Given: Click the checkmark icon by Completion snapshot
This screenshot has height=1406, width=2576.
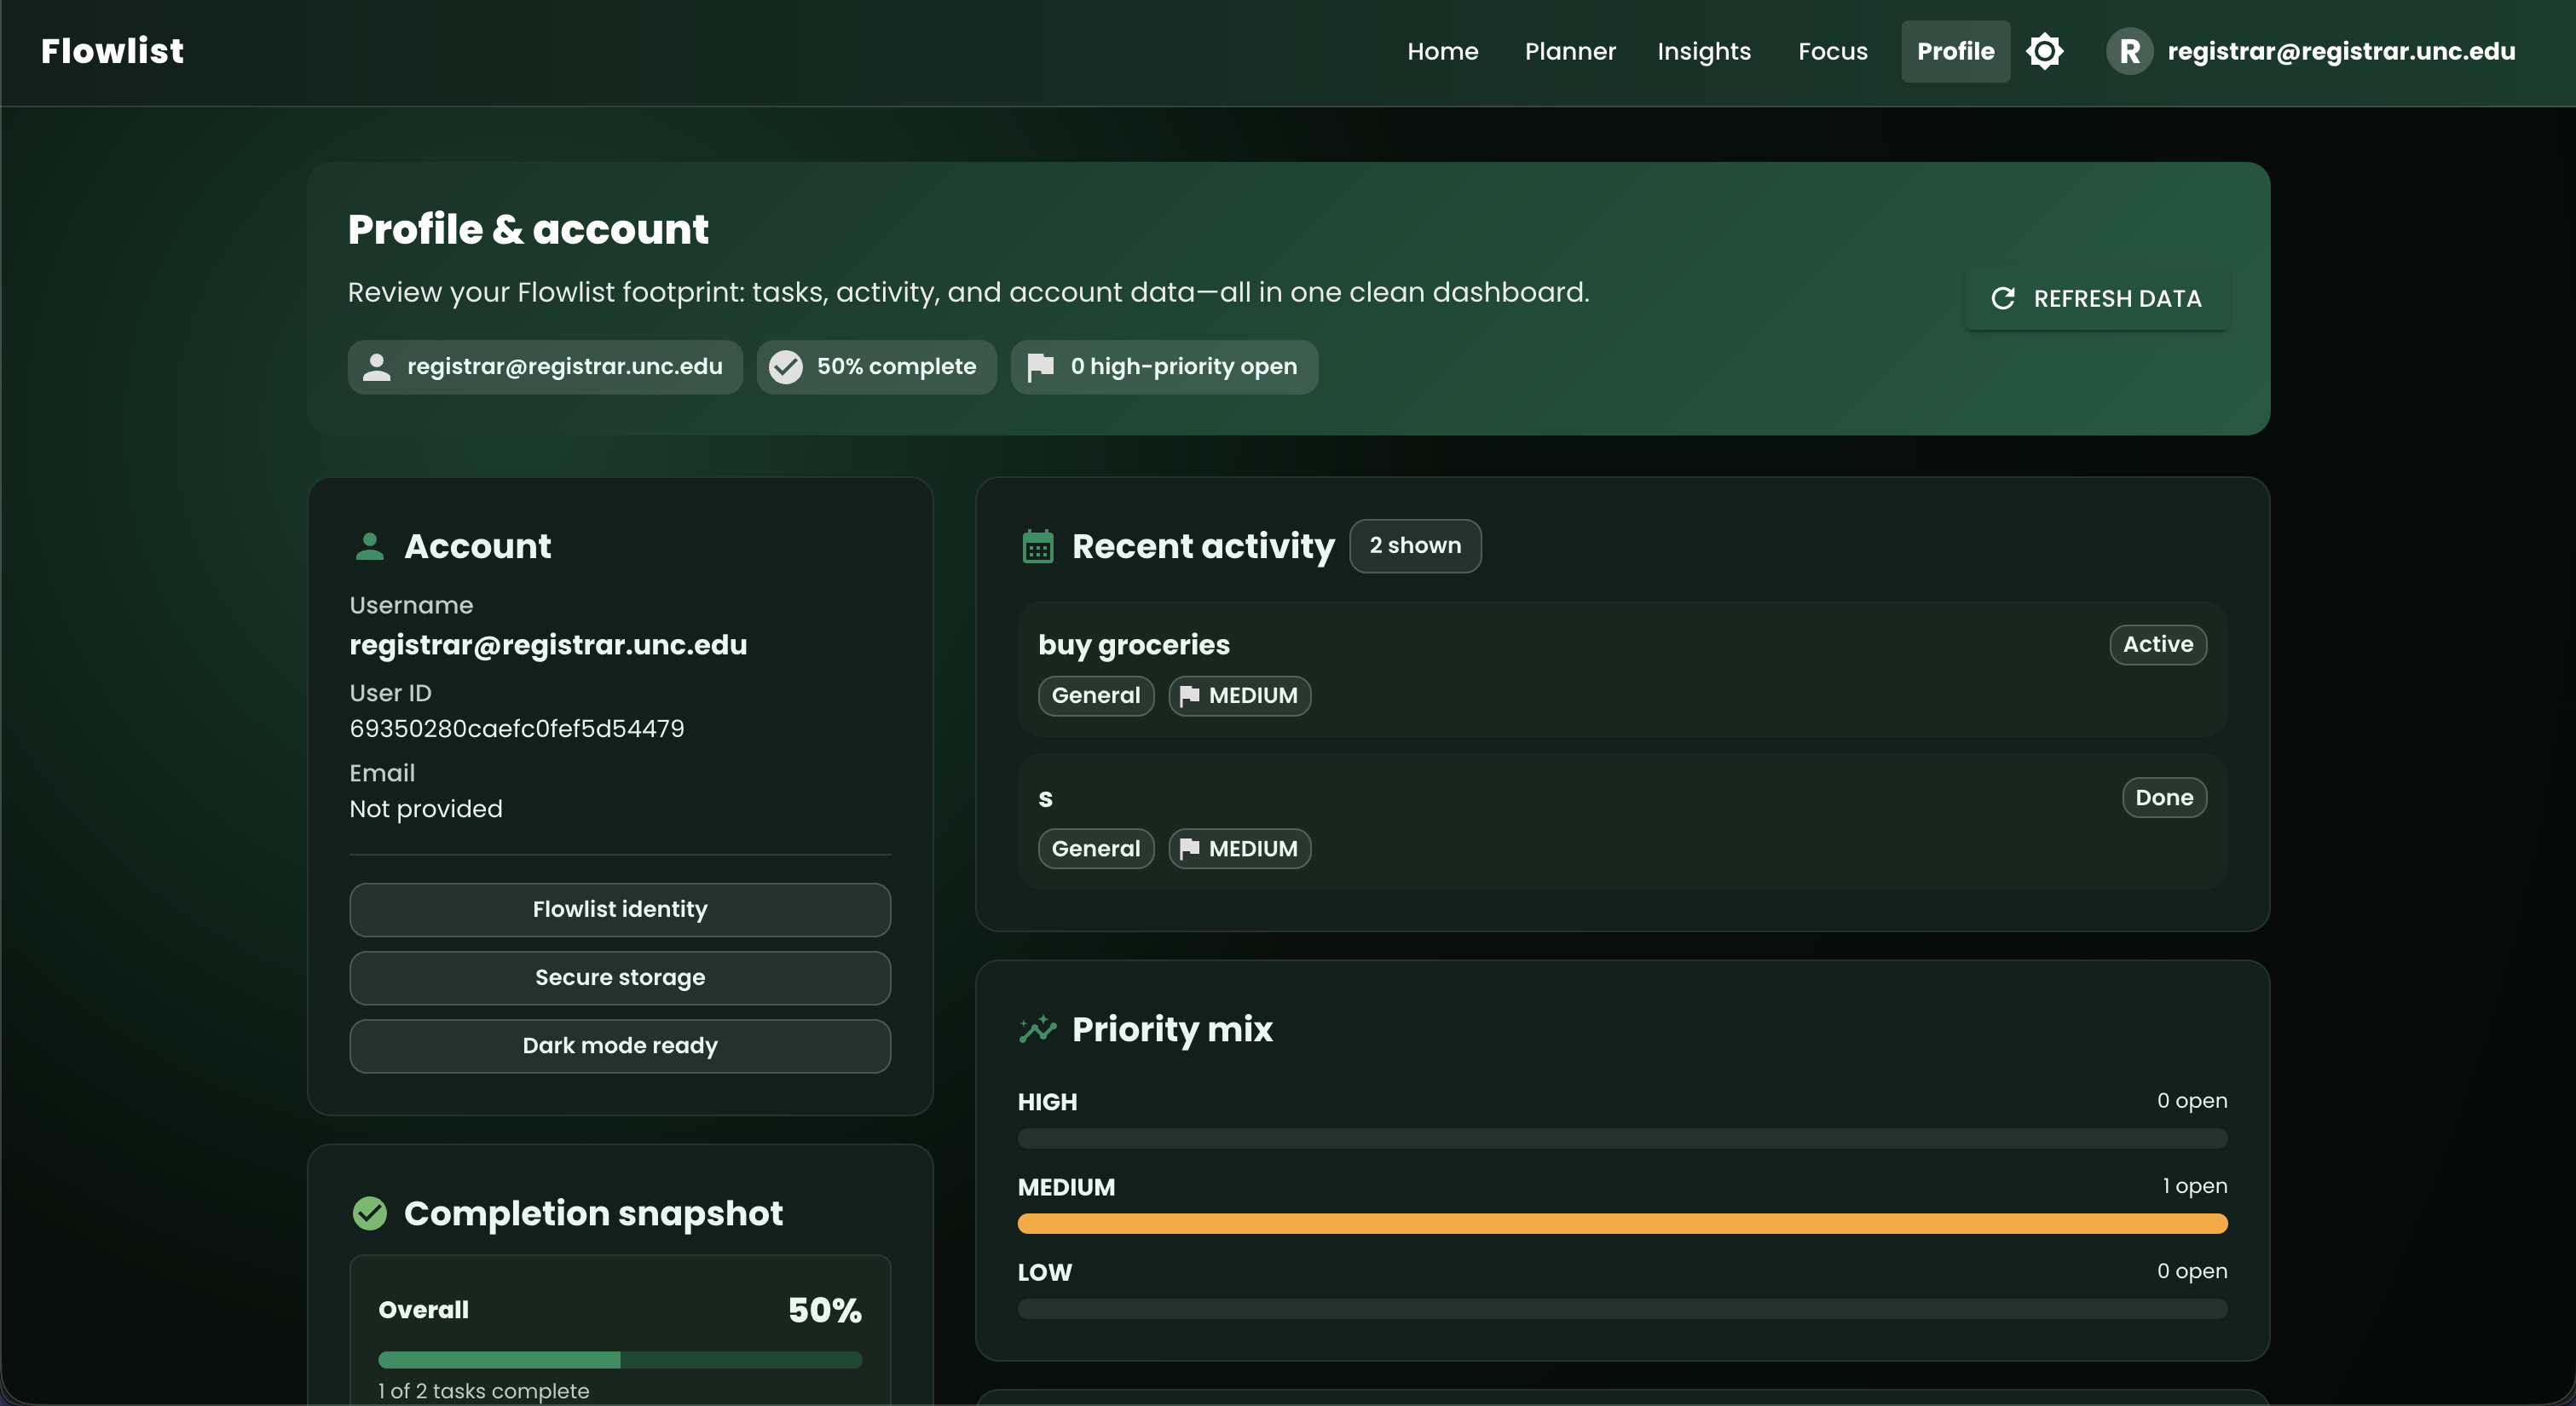Looking at the screenshot, I should click(370, 1213).
